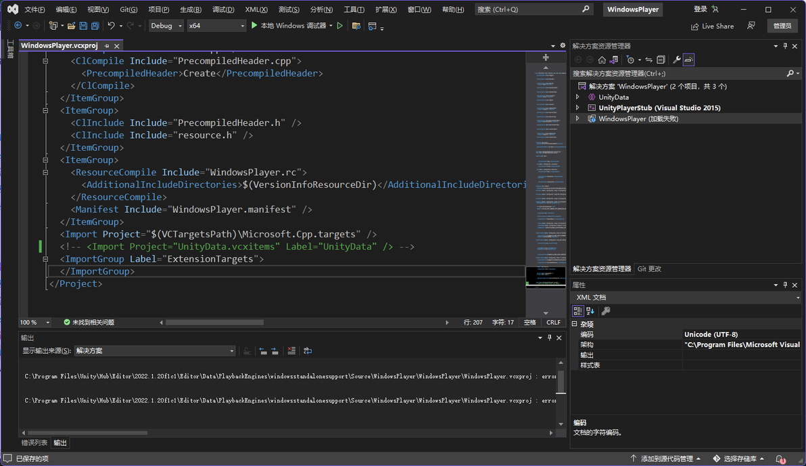Viewport: 806px width, 466px height.
Task: Click the notification bell in status bar
Action: pyautogui.click(x=780, y=459)
